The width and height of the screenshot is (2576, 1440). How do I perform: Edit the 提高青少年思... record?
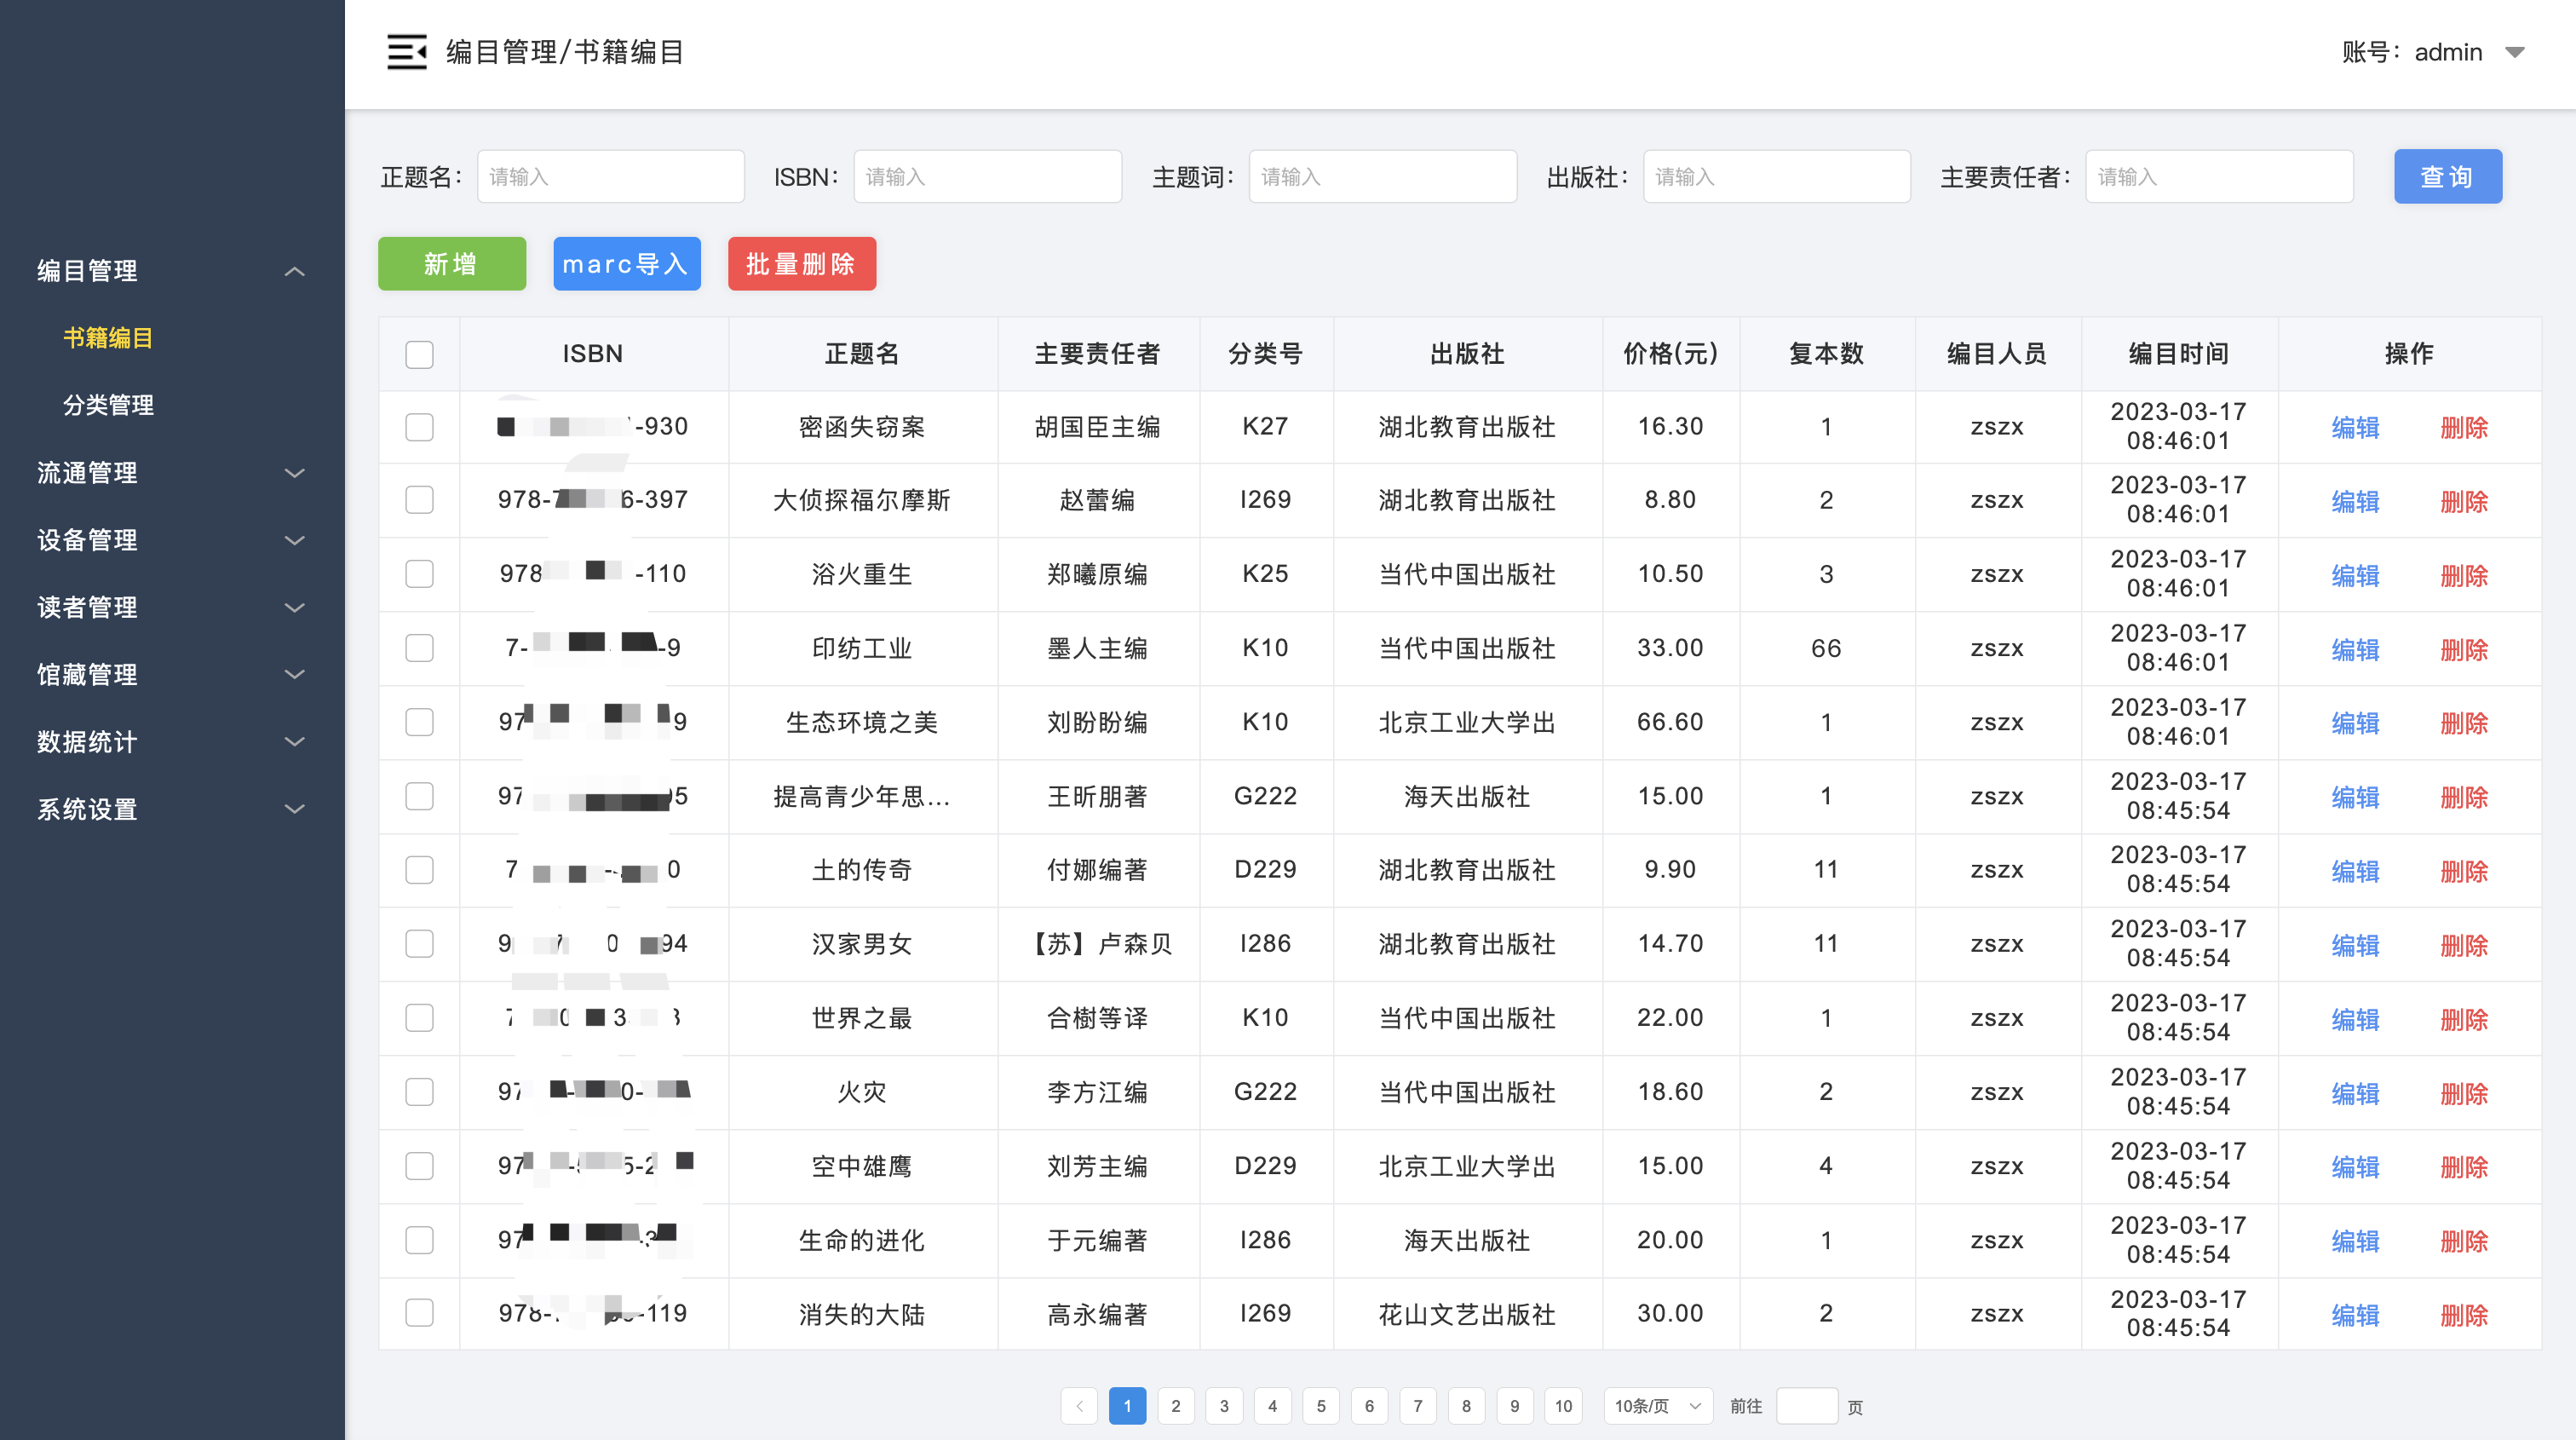tap(2355, 797)
